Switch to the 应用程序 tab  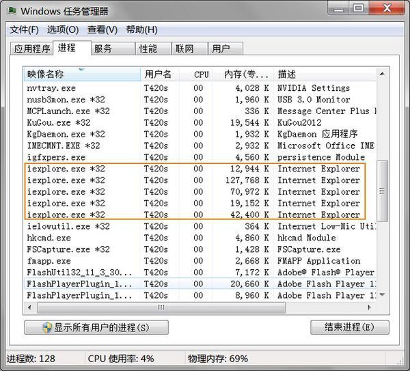32,49
